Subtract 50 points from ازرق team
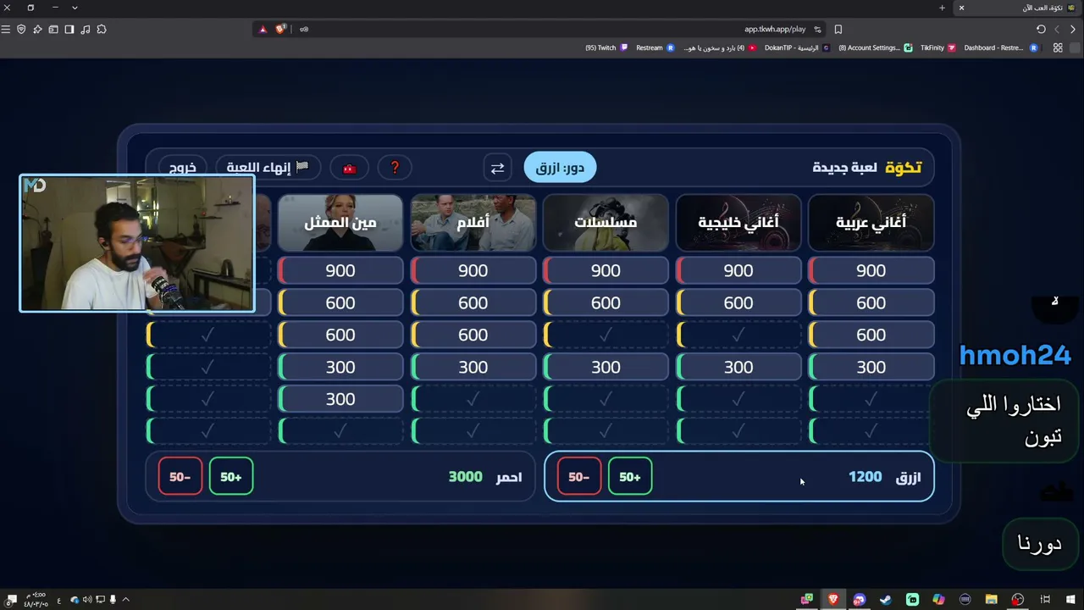The image size is (1084, 610). pos(579,477)
